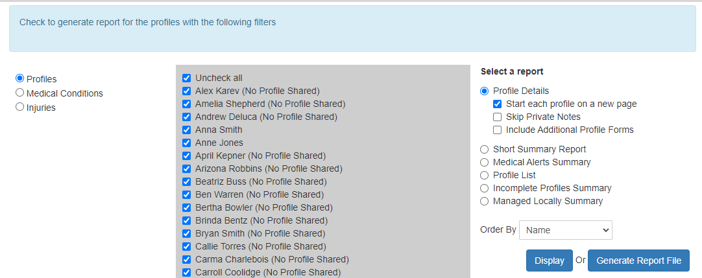The image size is (702, 278).
Task: Untick the Uncheck all checkbox
Action: pos(187,78)
